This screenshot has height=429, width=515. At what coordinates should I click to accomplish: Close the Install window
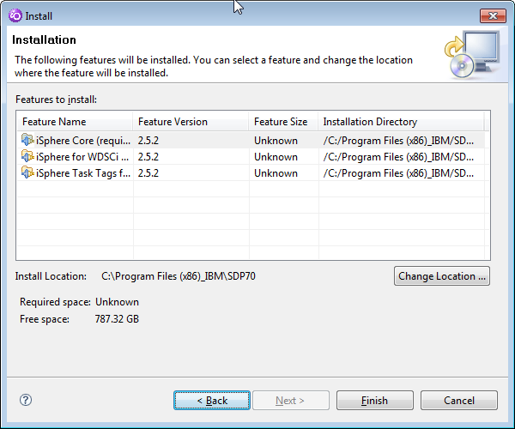[493, 15]
